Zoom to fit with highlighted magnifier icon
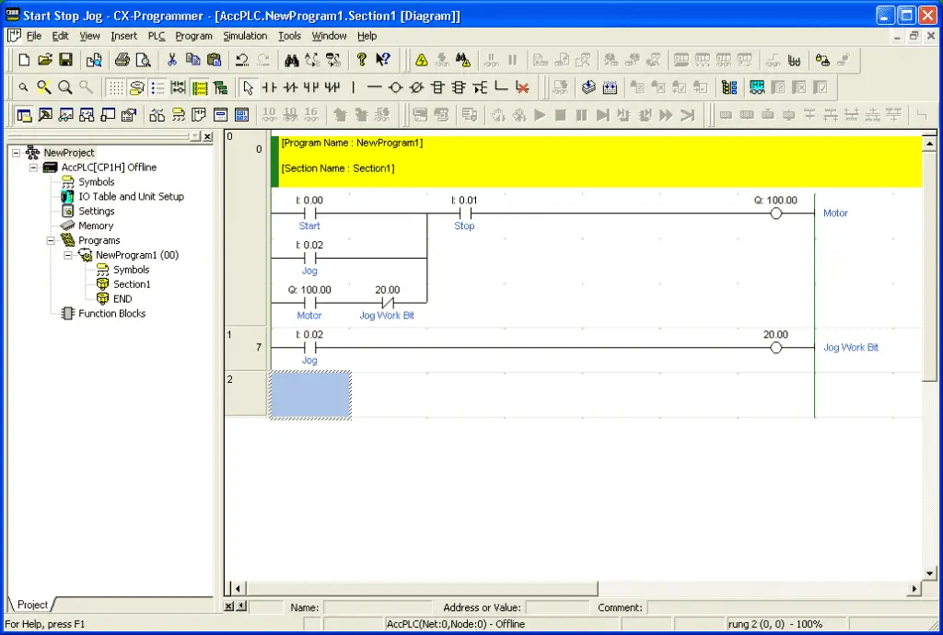943x635 pixels. [x=44, y=87]
